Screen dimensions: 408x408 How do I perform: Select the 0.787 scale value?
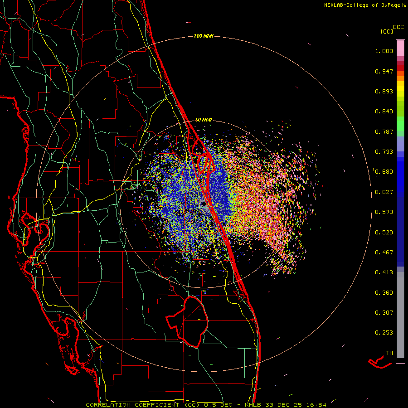(384, 131)
